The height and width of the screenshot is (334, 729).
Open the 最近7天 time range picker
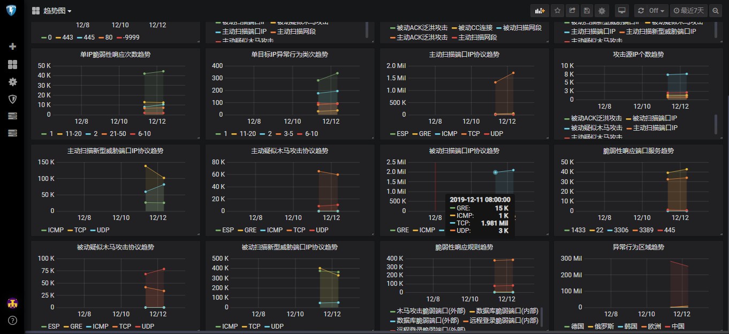tap(689, 11)
